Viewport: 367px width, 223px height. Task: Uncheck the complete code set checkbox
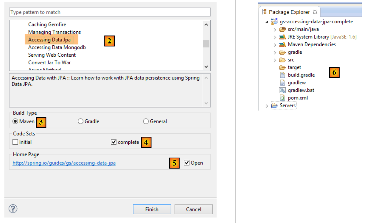point(114,142)
